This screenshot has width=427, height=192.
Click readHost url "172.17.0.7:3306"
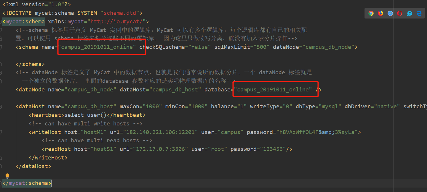[160, 149]
